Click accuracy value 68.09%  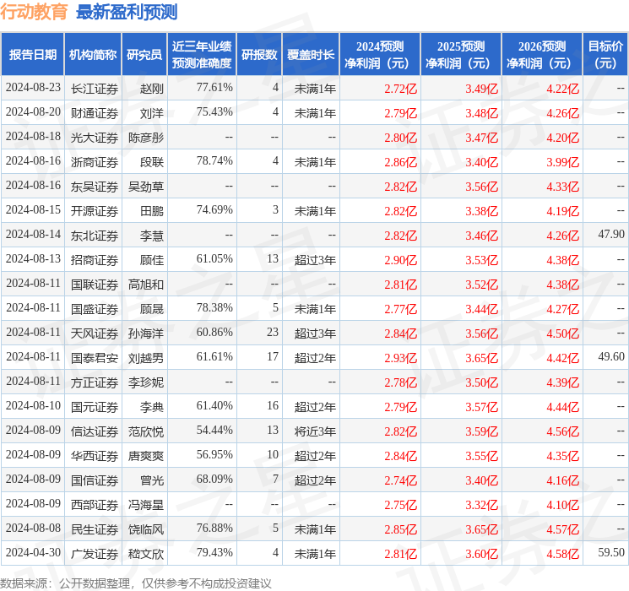pos(214,479)
